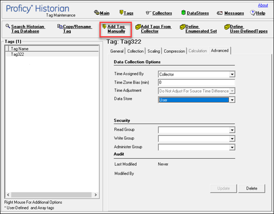Click the Collectors icon
The width and height of the screenshot is (274, 214).
(x=149, y=13)
